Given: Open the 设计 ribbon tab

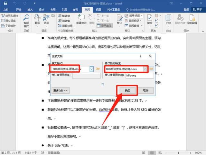Looking at the screenshot, I should pyautogui.click(x=42, y=10).
